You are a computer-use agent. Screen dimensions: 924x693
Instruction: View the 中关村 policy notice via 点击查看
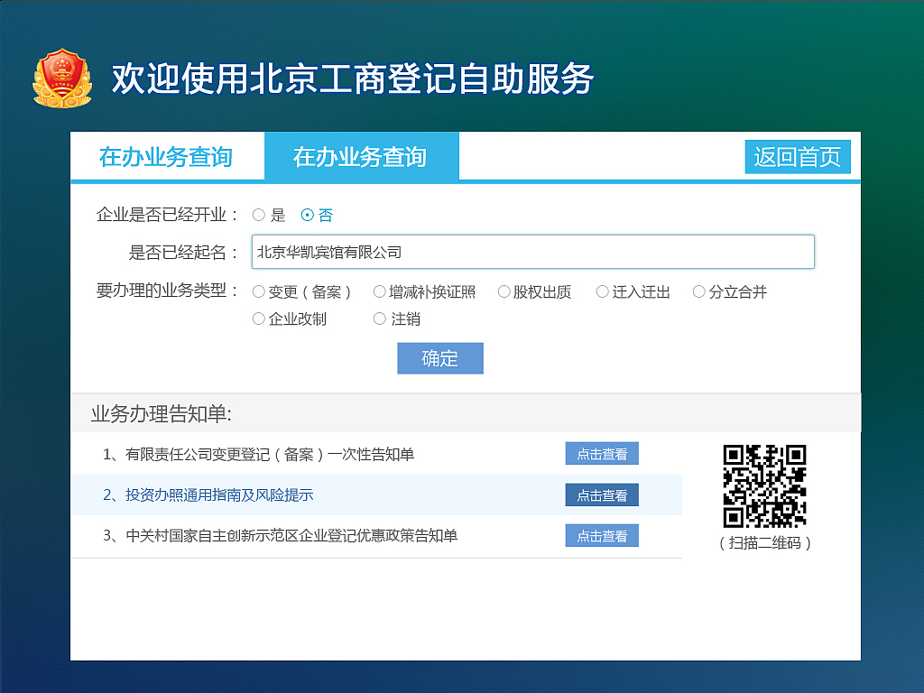coord(601,535)
